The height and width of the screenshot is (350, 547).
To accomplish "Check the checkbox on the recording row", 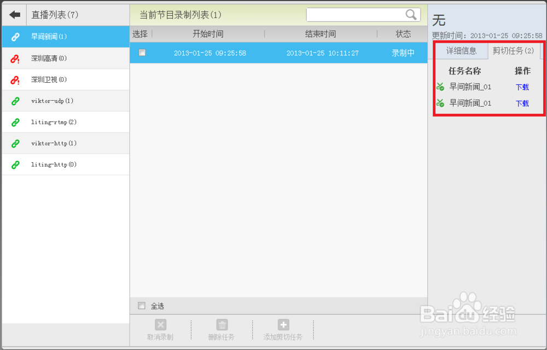I will pos(143,52).
